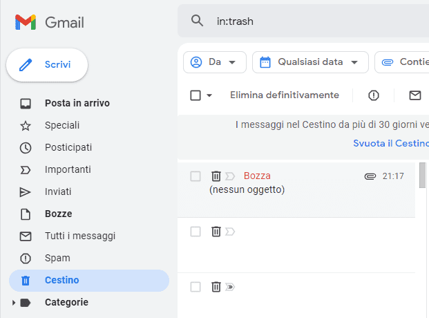Go to the Spam folder
429x318 pixels.
[57, 258]
